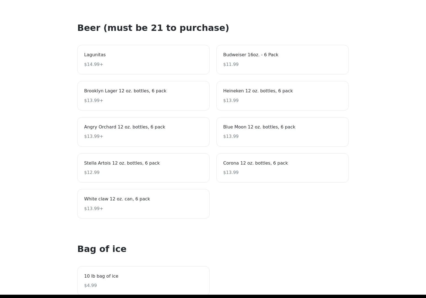Choose Corona 12 oz. bottles card
426x298 pixels.
[x=255, y=163]
